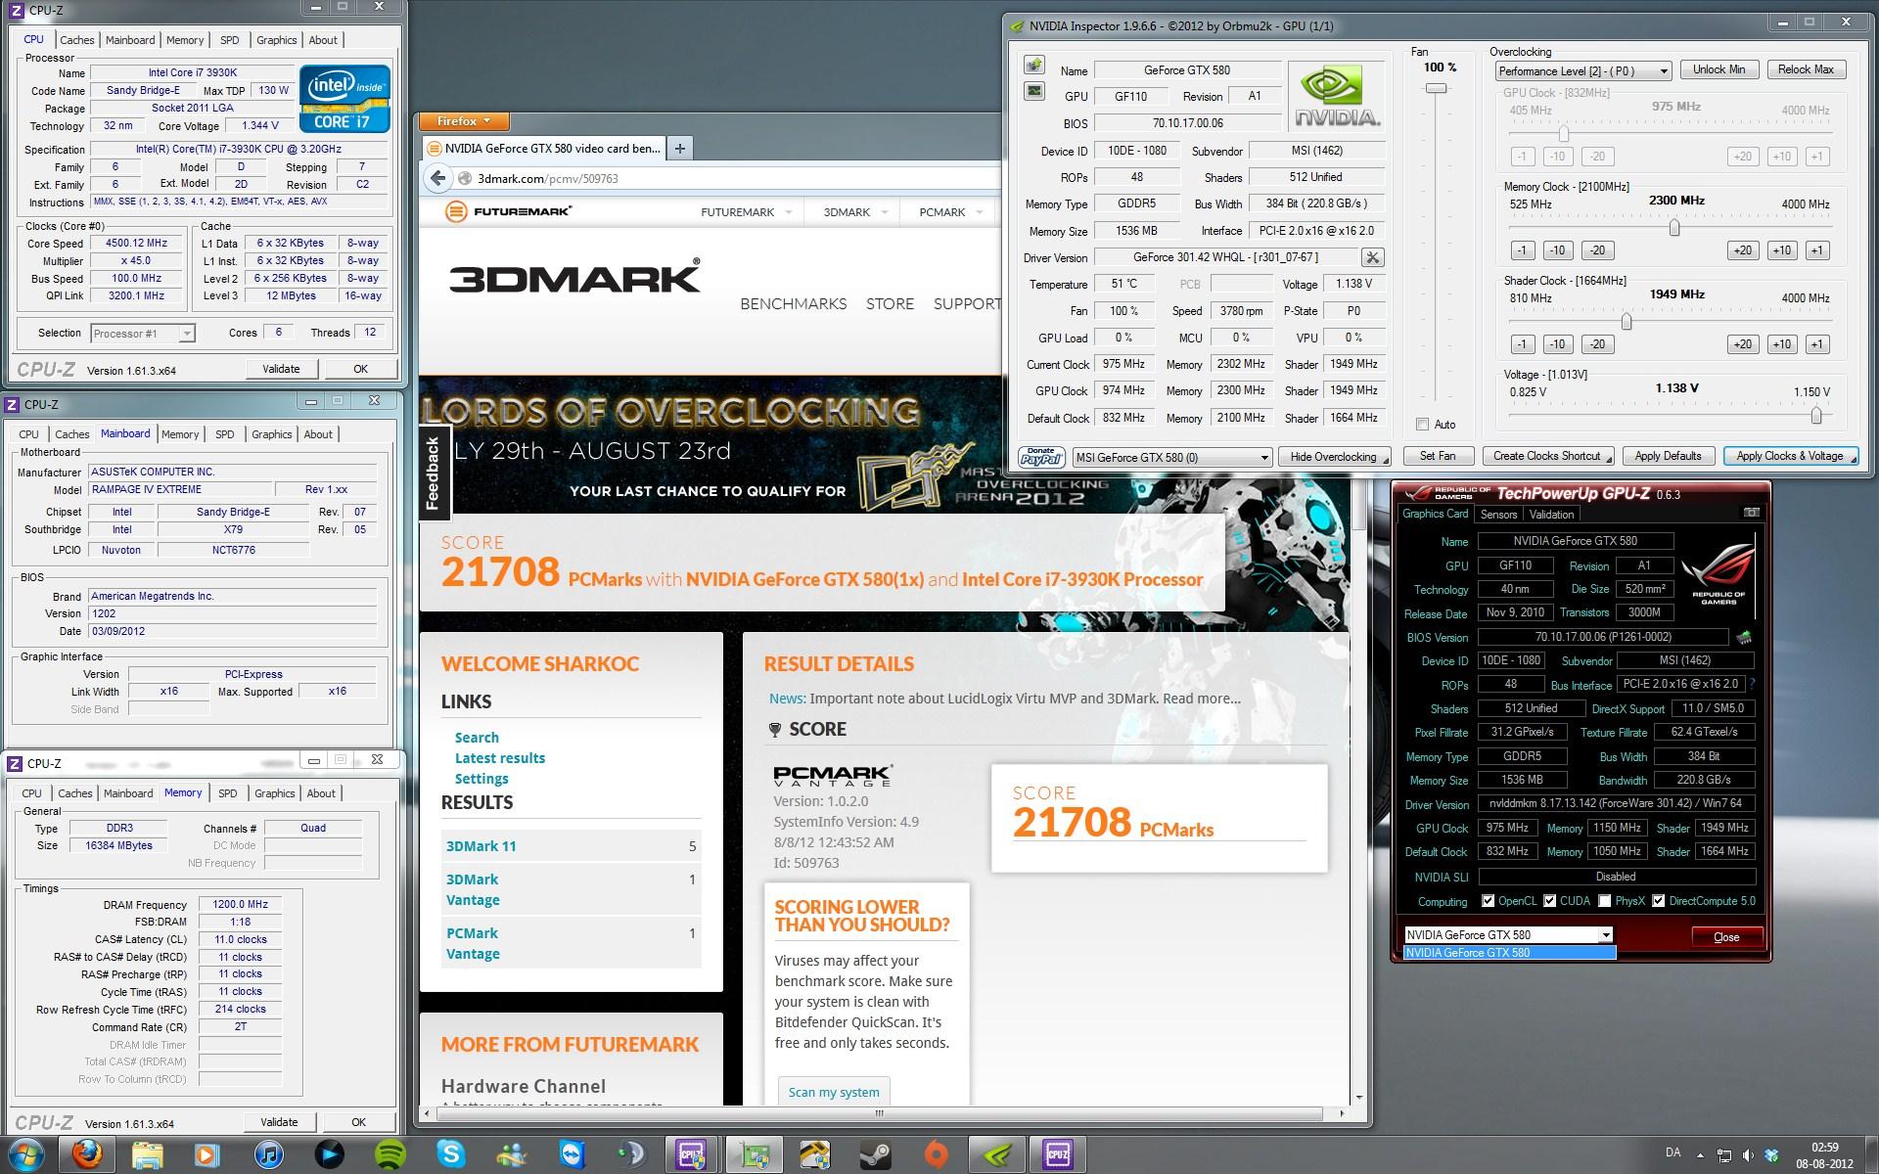Open the GPU-Z graphics card selector dropdown
Screen dimensions: 1879x1174
click(1508, 934)
